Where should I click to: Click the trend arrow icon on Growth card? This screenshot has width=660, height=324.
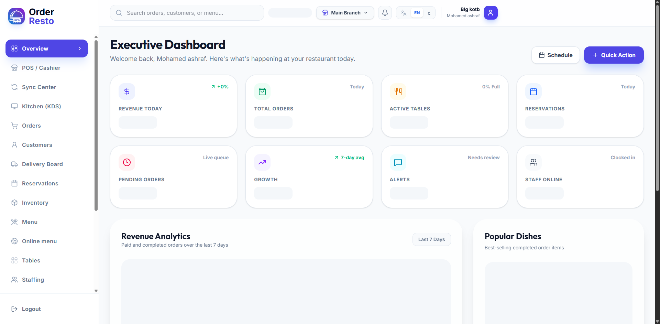(x=262, y=162)
